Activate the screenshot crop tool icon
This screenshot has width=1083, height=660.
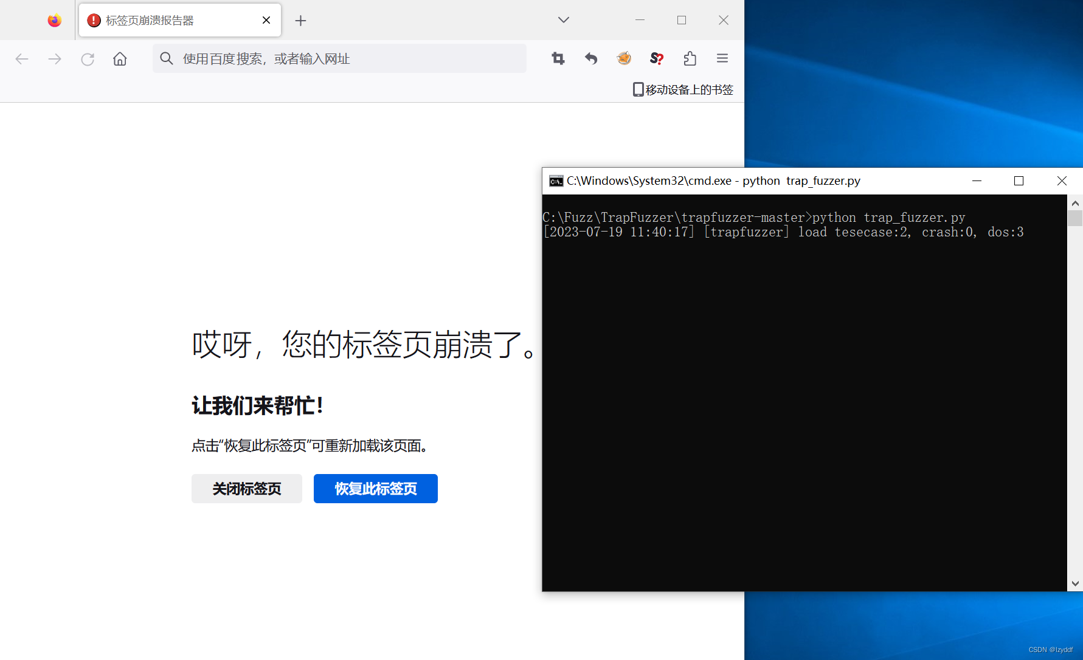point(558,58)
